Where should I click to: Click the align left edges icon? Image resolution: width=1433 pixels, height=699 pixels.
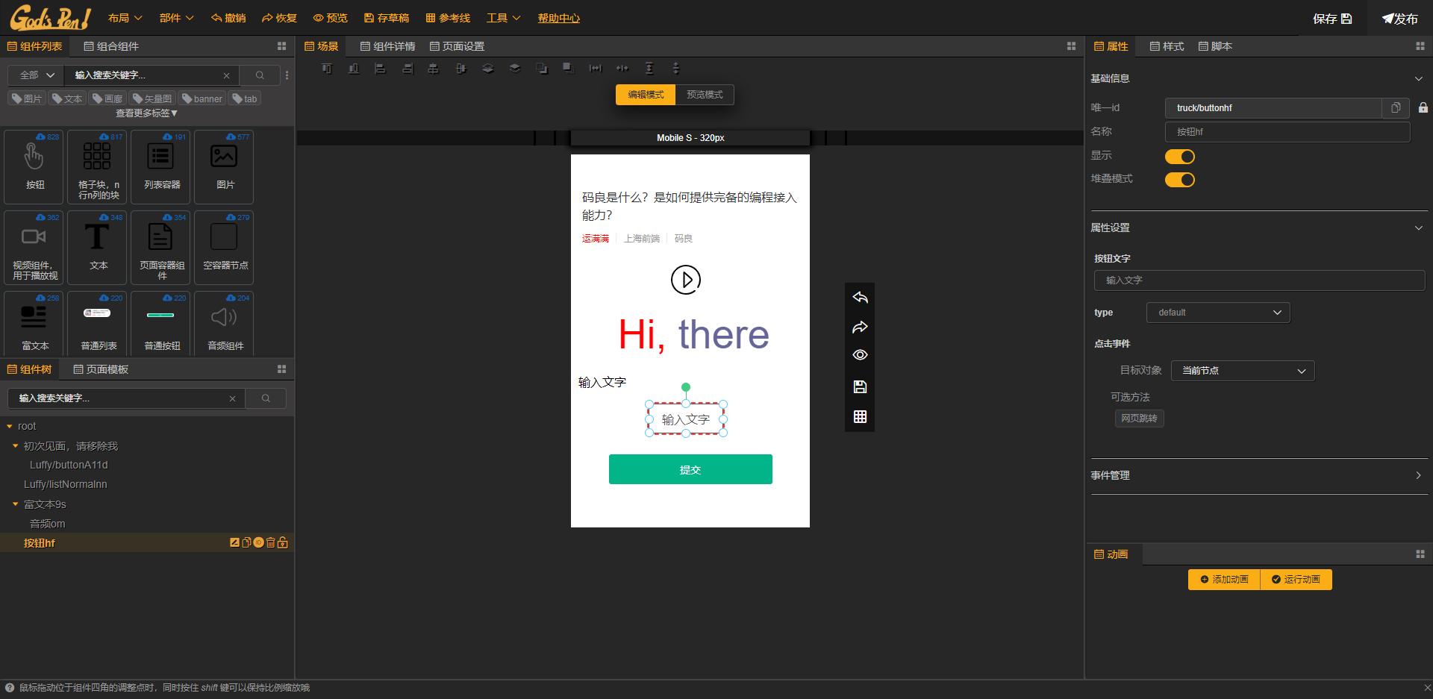pos(380,69)
